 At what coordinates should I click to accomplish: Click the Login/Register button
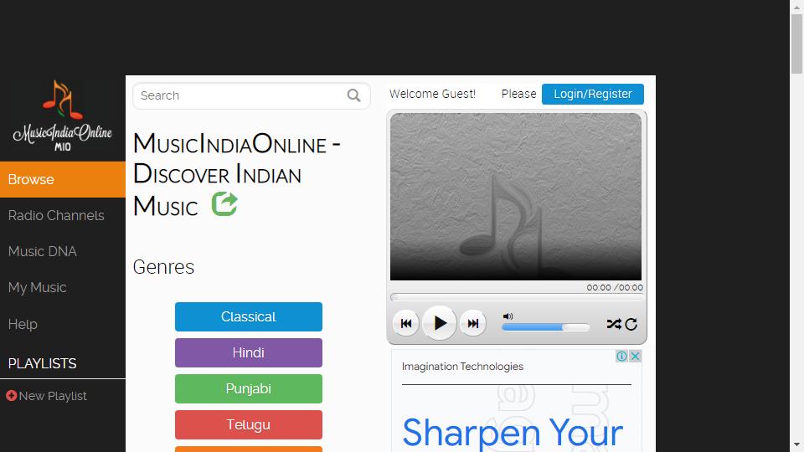pos(593,94)
